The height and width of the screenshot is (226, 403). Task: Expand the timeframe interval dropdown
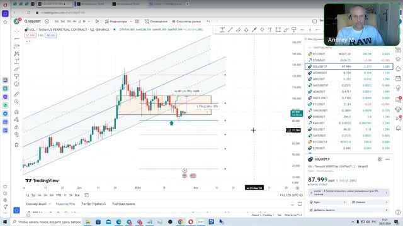89,21
